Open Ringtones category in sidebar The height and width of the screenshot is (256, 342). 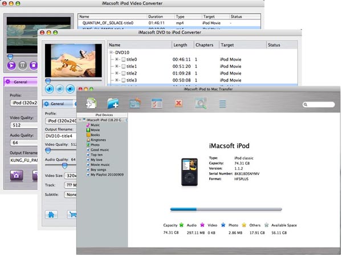[96, 140]
